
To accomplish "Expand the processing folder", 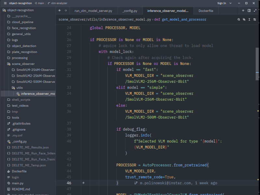I will pos(28,58).
